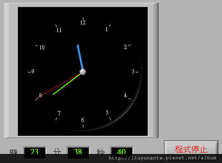
Task: Select the second indicator showing 40
Action: (x=122, y=152)
